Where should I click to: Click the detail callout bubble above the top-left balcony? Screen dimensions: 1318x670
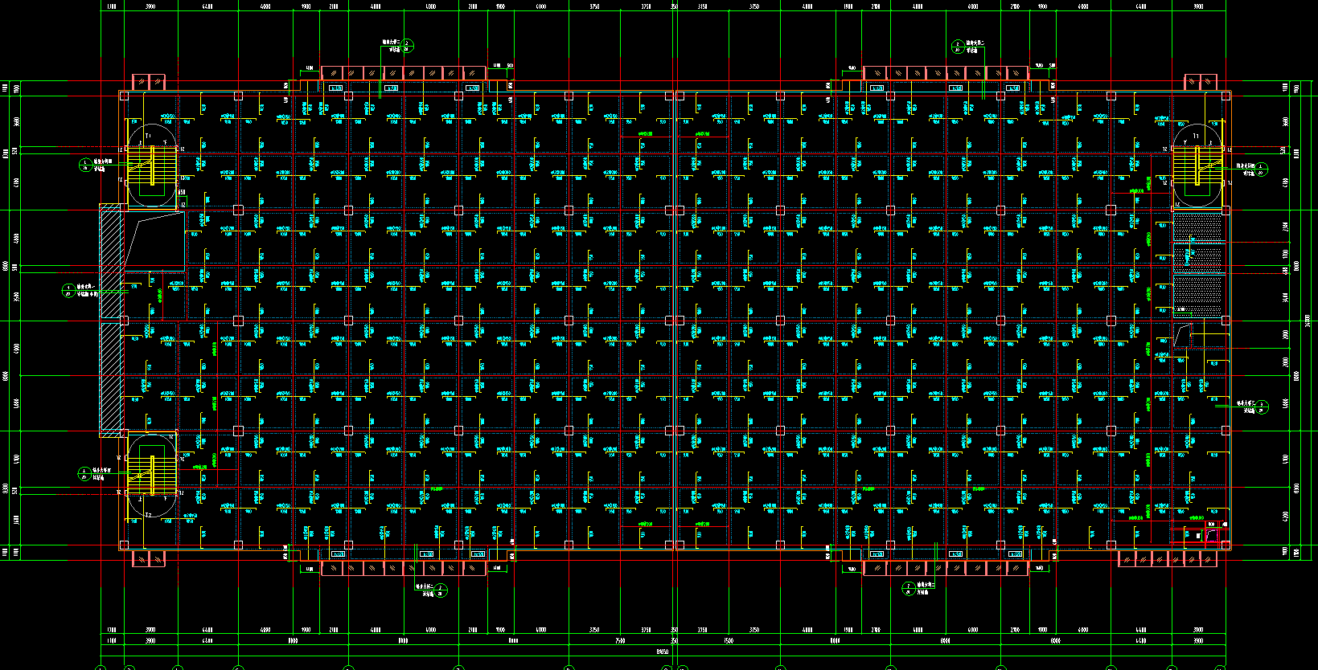pyautogui.click(x=407, y=45)
